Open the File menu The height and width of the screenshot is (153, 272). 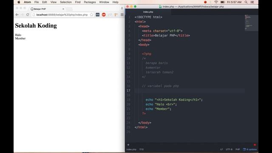coord(37,2)
